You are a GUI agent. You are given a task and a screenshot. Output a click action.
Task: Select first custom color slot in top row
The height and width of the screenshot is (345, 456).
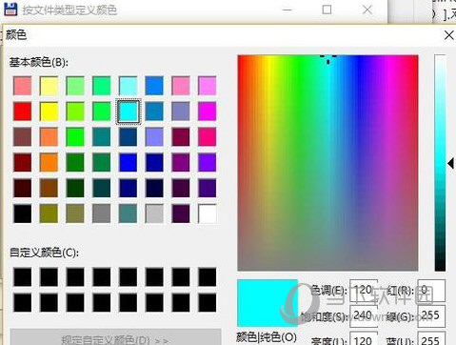pyautogui.click(x=23, y=277)
